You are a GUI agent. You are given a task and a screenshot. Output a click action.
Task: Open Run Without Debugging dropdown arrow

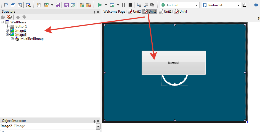pos(118,5)
